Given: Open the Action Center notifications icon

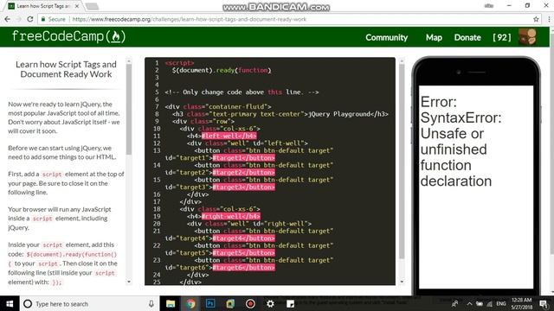Looking at the screenshot, I should (544, 303).
